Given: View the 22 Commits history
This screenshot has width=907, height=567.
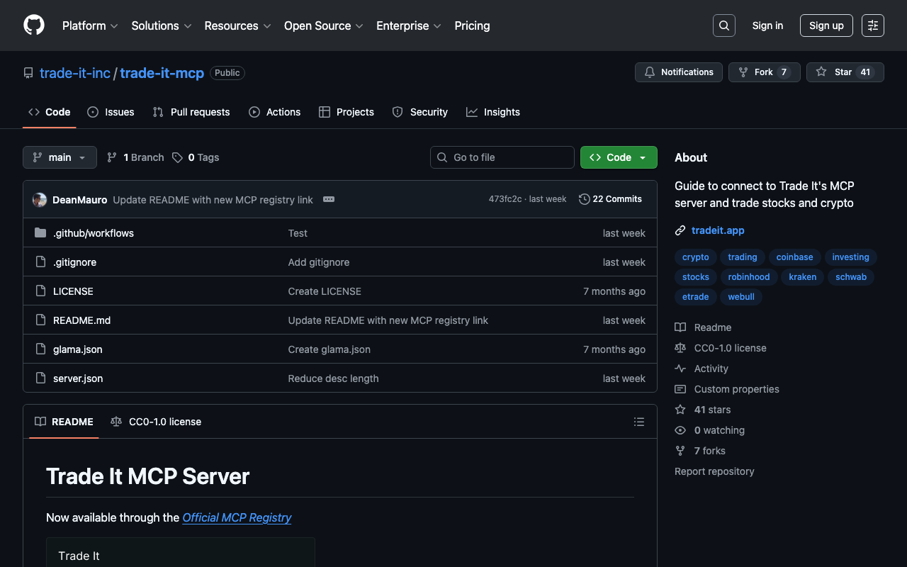Looking at the screenshot, I should click(610, 199).
